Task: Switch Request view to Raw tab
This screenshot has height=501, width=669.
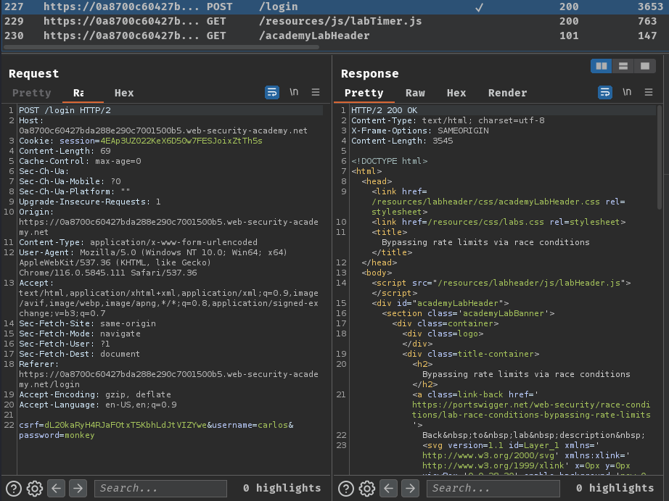Action: [78, 93]
